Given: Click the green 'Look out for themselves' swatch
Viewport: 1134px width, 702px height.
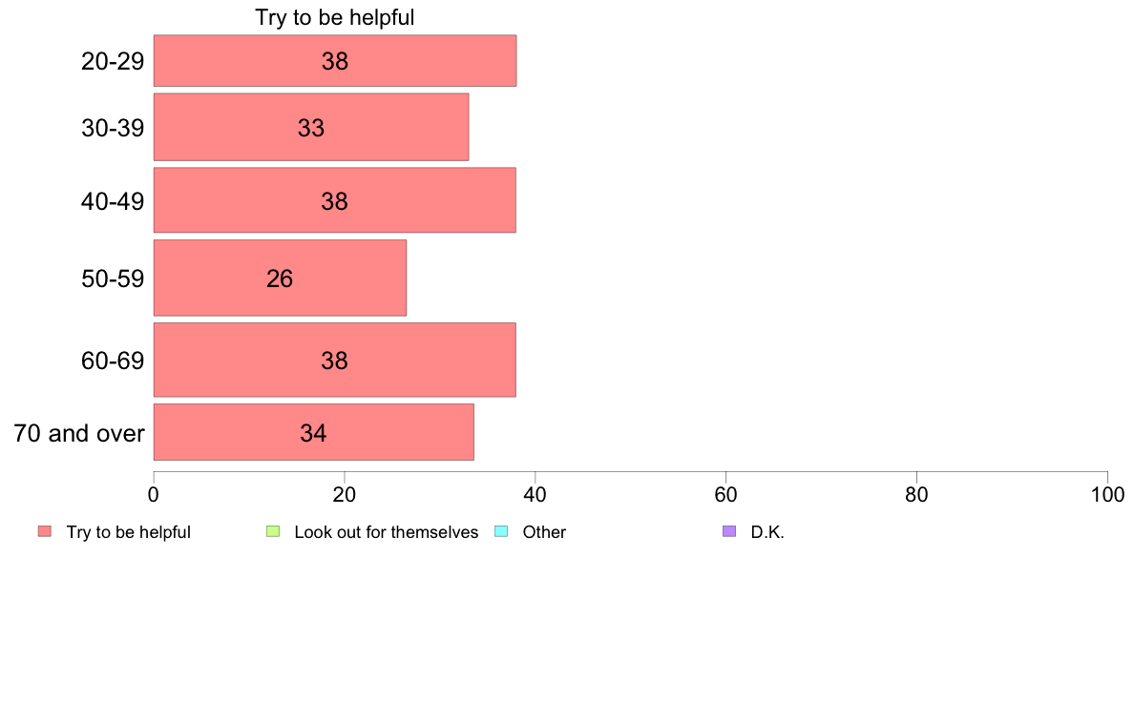Looking at the screenshot, I should [x=273, y=531].
